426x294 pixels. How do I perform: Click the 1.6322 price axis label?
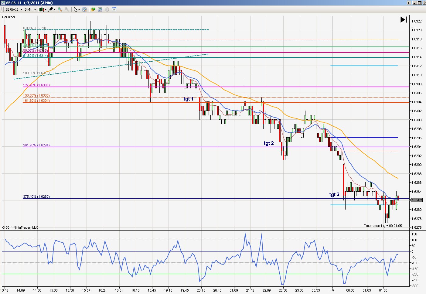coord(417,21)
